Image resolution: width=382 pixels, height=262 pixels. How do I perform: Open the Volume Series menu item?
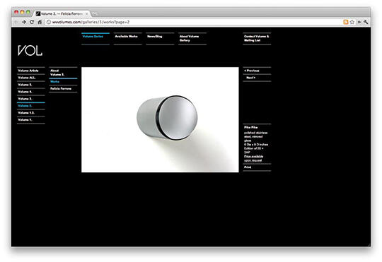(x=93, y=36)
